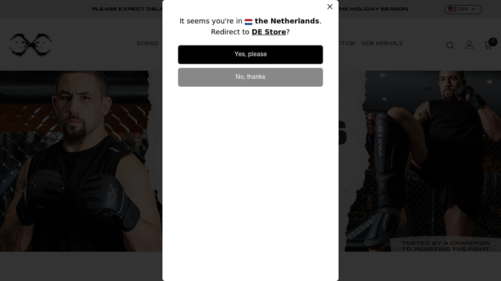501x281 pixels.
Task: Click the USA flag in country selector
Action: click(452, 9)
